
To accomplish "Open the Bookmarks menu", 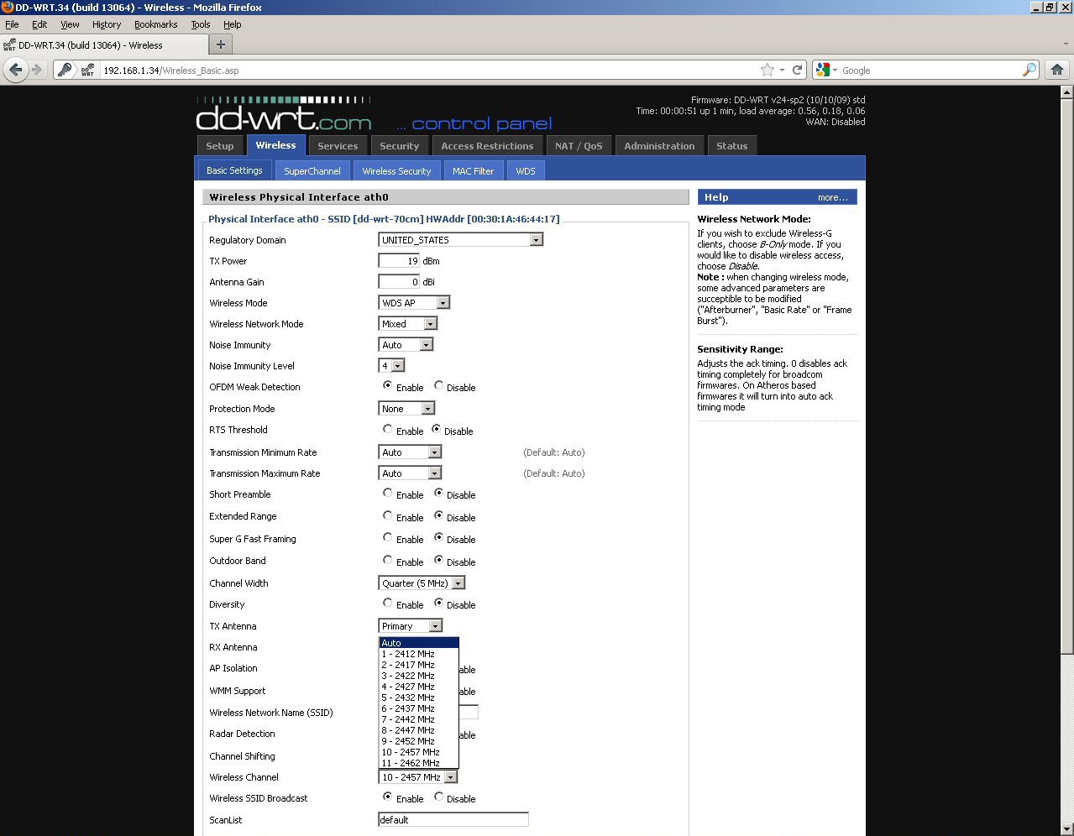I will coord(156,24).
